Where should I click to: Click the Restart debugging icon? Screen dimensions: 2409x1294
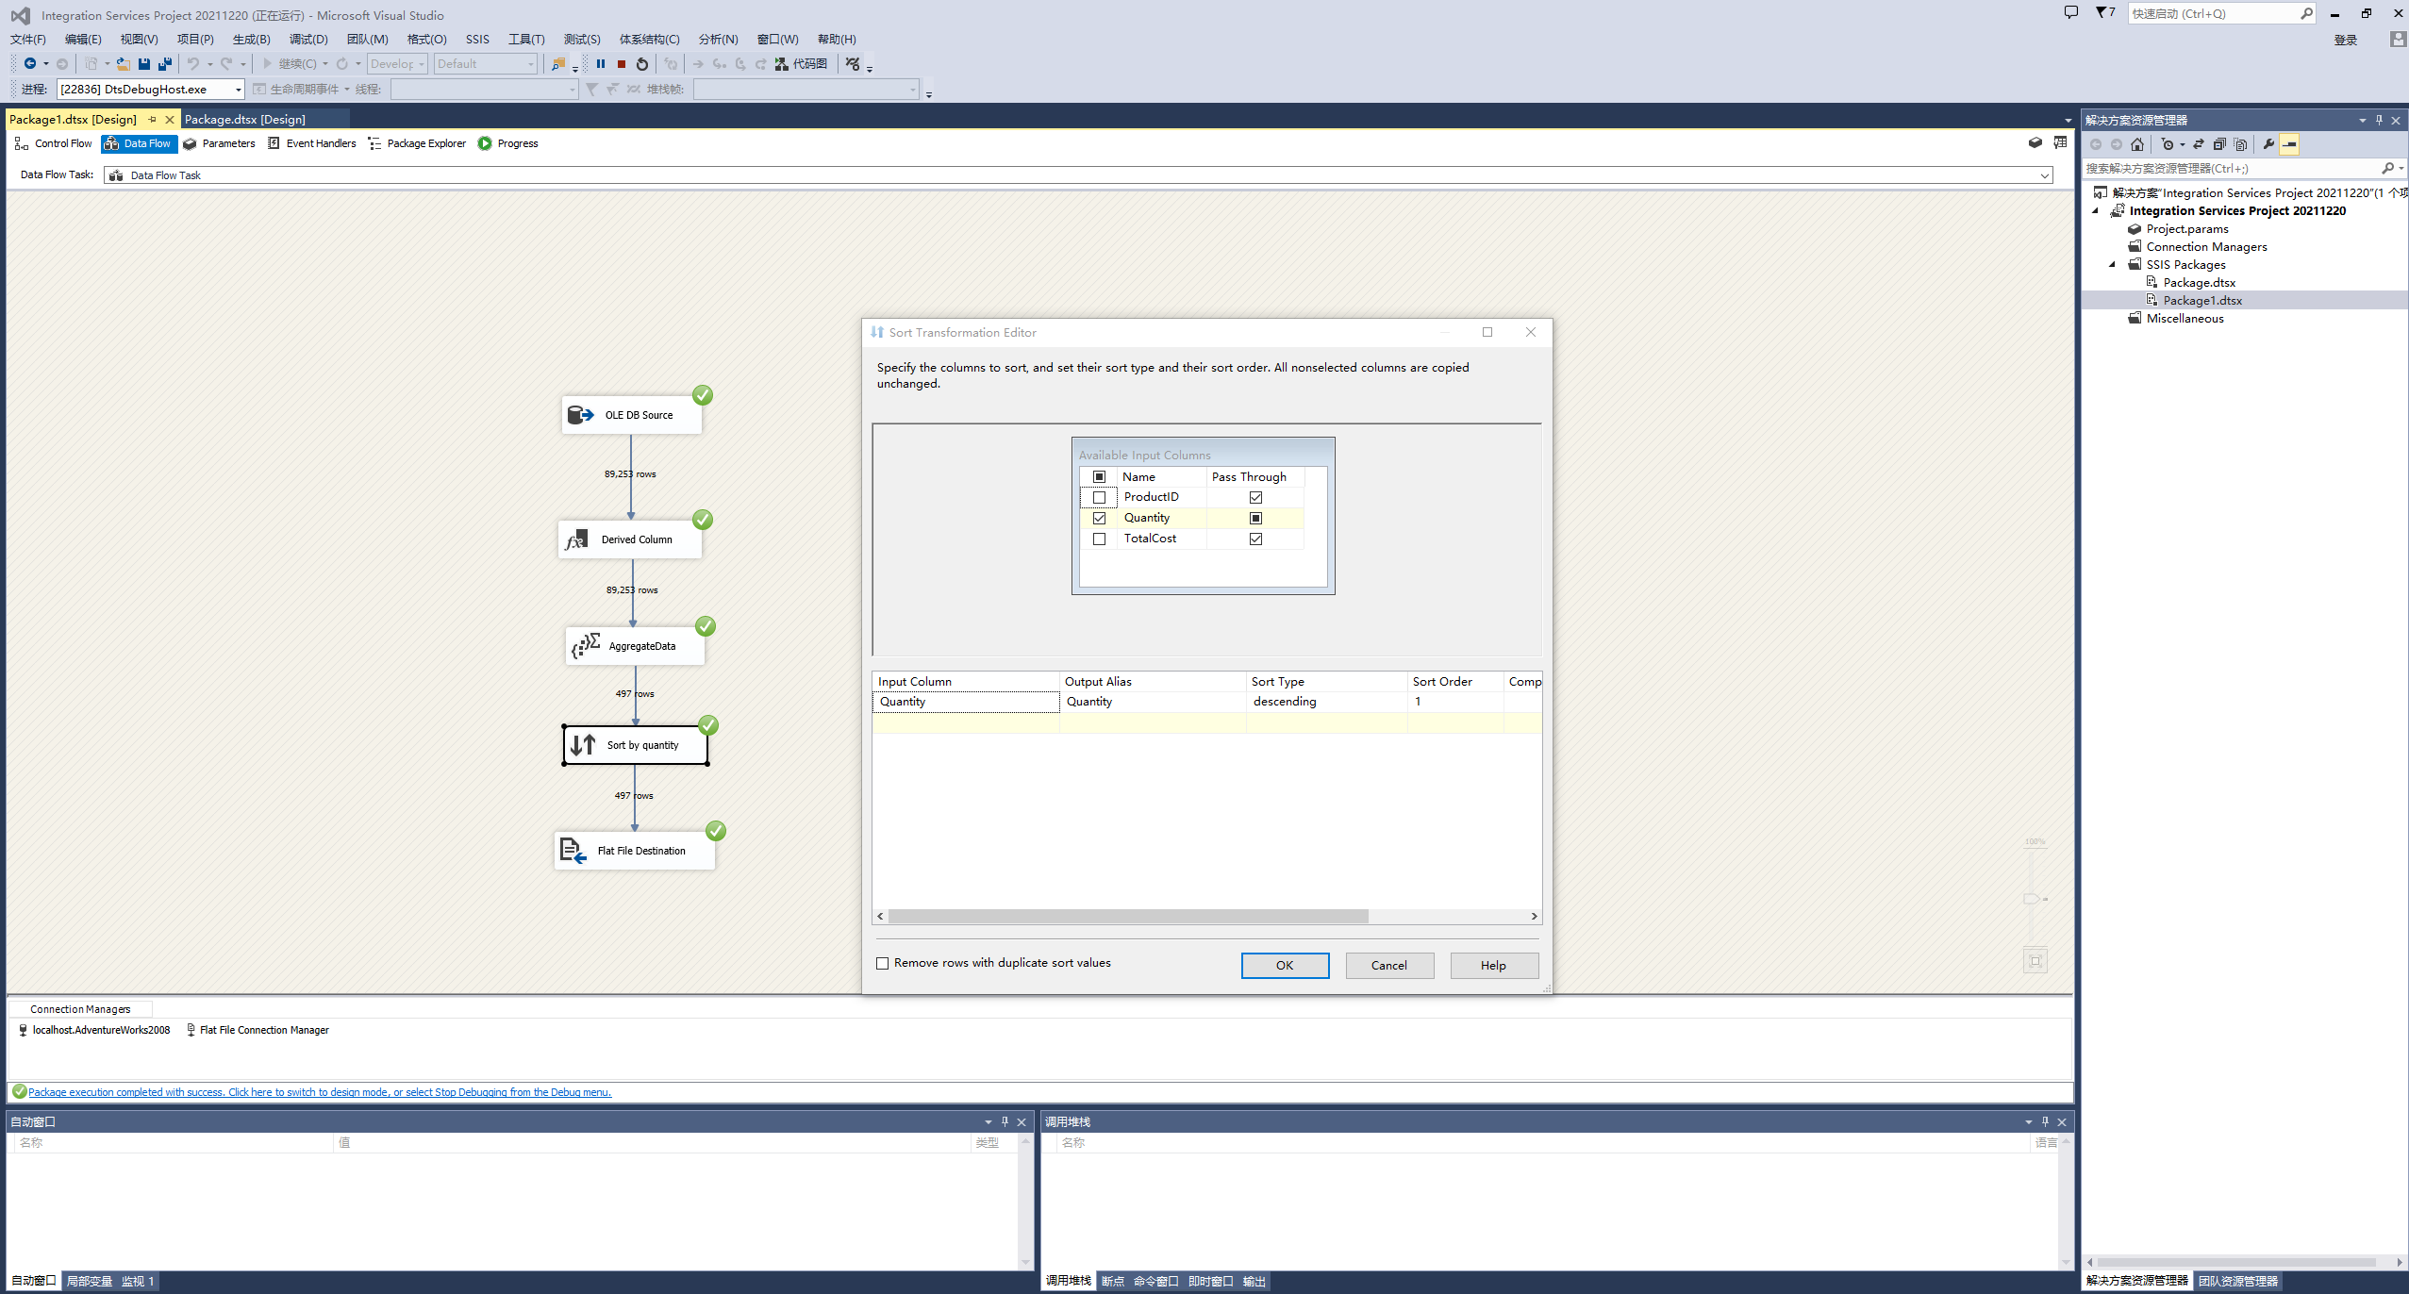(642, 64)
